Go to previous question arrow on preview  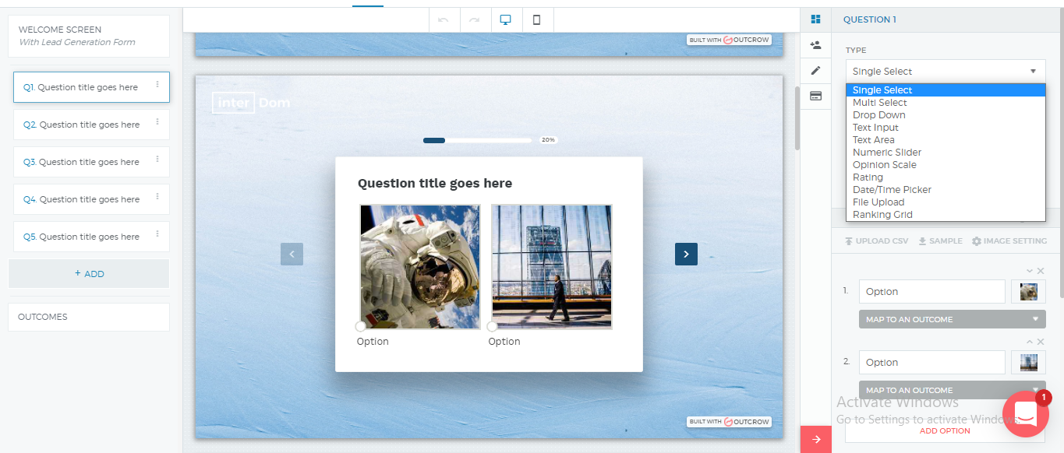[x=292, y=254]
